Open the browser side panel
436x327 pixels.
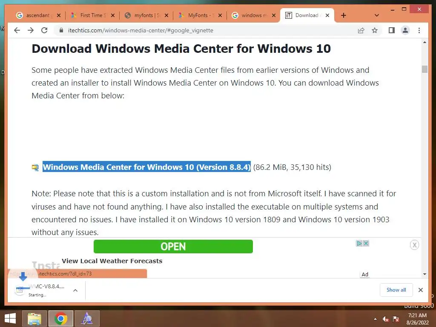pos(392,30)
